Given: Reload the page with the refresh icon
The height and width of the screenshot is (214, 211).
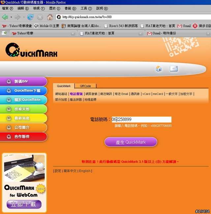Looking at the screenshot, I should [30, 17].
